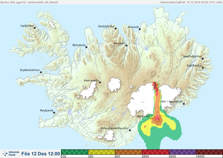Select the Stykkishólmur town dot
This screenshot has height=158, width=223.
pyautogui.click(x=41, y=72)
